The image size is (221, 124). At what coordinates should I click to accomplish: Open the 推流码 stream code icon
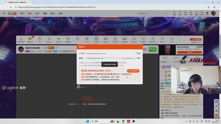(59, 40)
